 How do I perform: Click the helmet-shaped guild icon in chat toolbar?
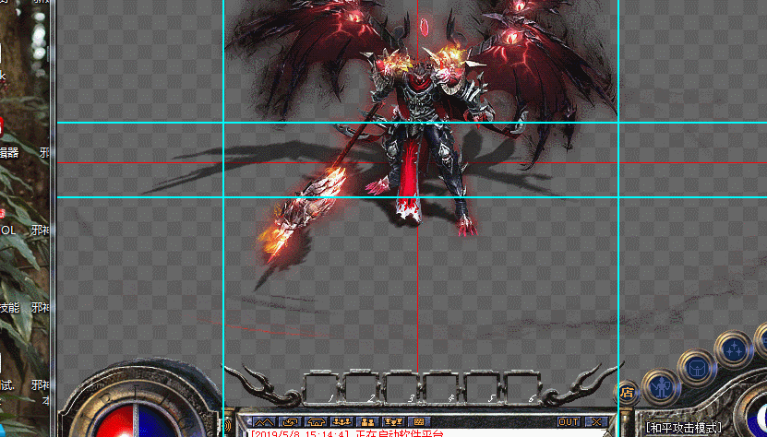[x=316, y=422]
